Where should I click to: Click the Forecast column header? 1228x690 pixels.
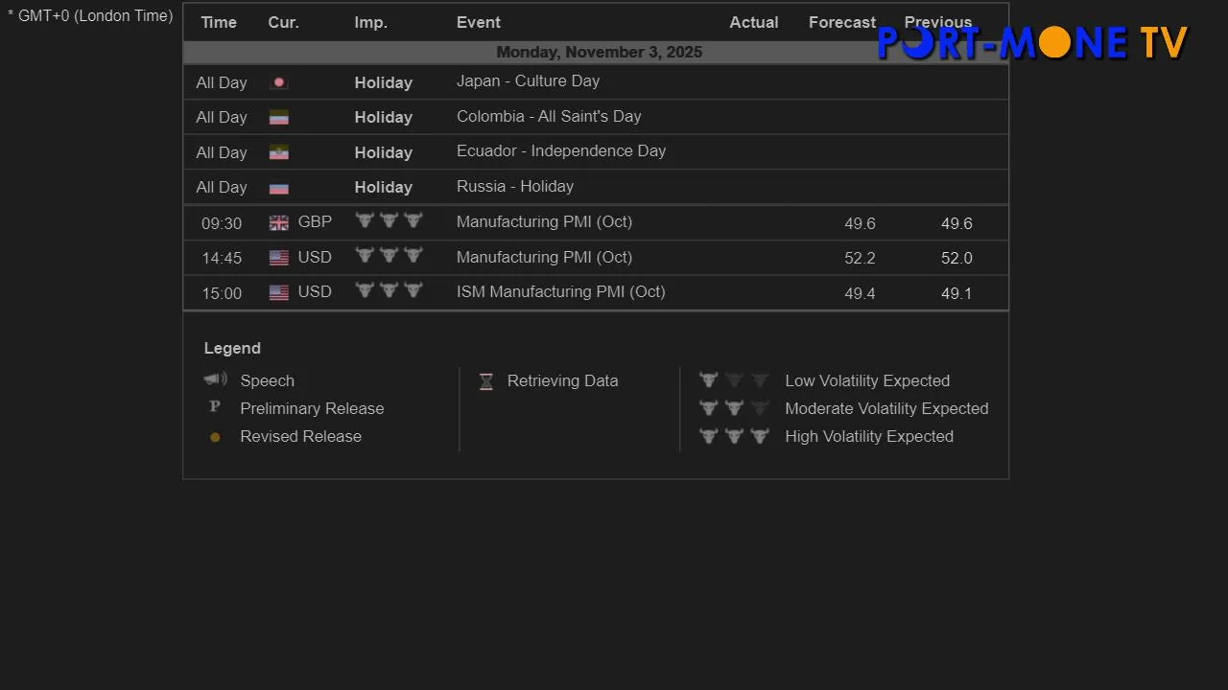click(x=842, y=22)
